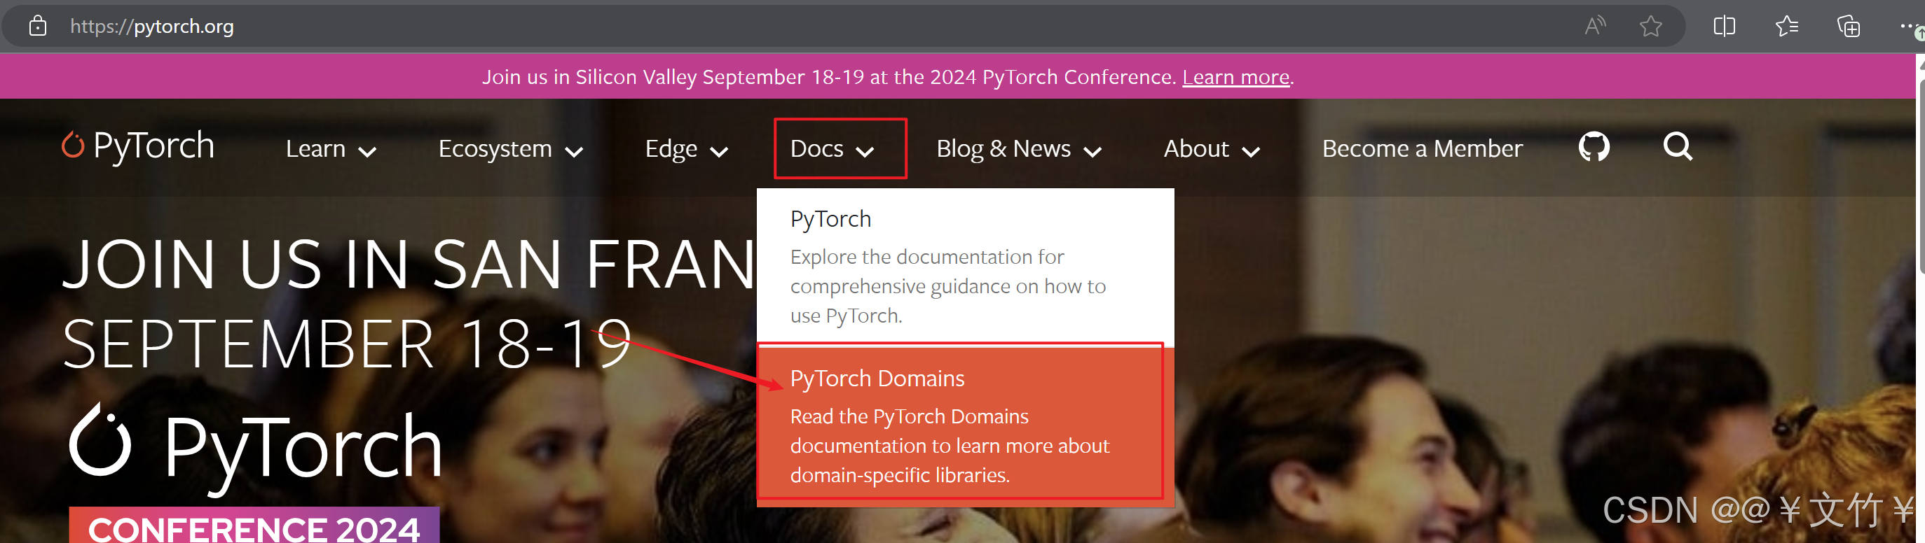Open the GitHub icon link
This screenshot has width=1925, height=543.
pyautogui.click(x=1594, y=147)
